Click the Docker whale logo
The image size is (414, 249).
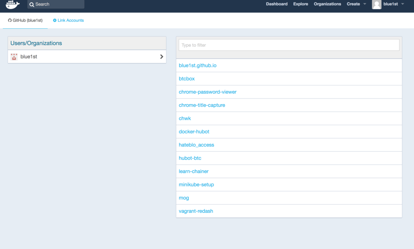click(13, 4)
